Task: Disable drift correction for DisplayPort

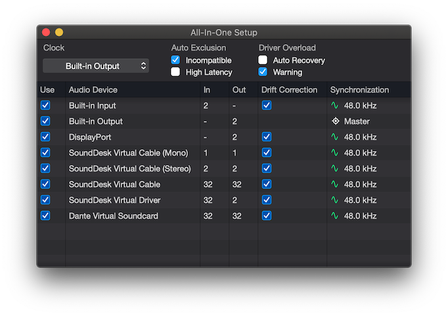Action: point(267,137)
